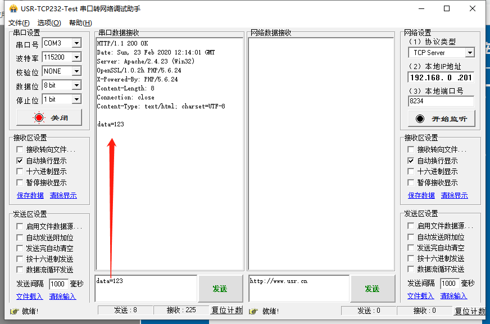The height and width of the screenshot is (324, 490).
Task: Click the local port number field 8234
Action: [x=441, y=101]
